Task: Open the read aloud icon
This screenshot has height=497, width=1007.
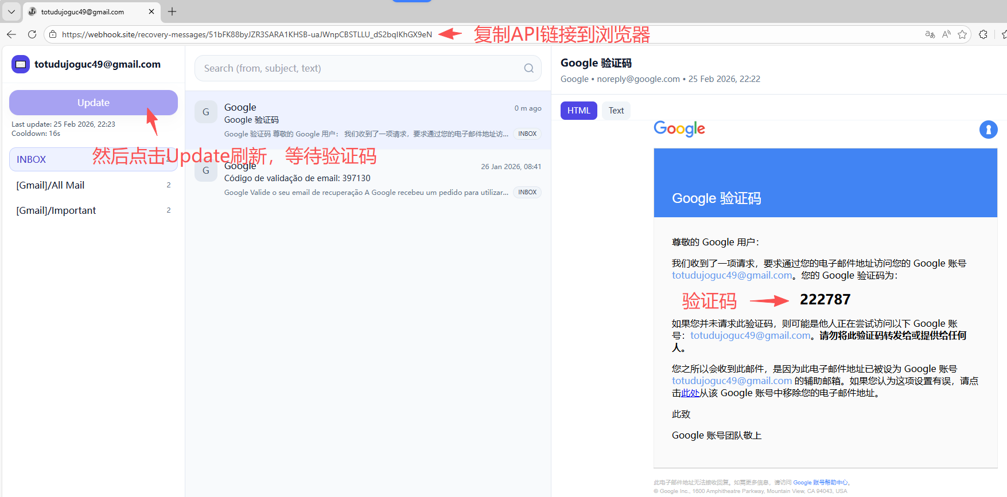Action: tap(947, 34)
